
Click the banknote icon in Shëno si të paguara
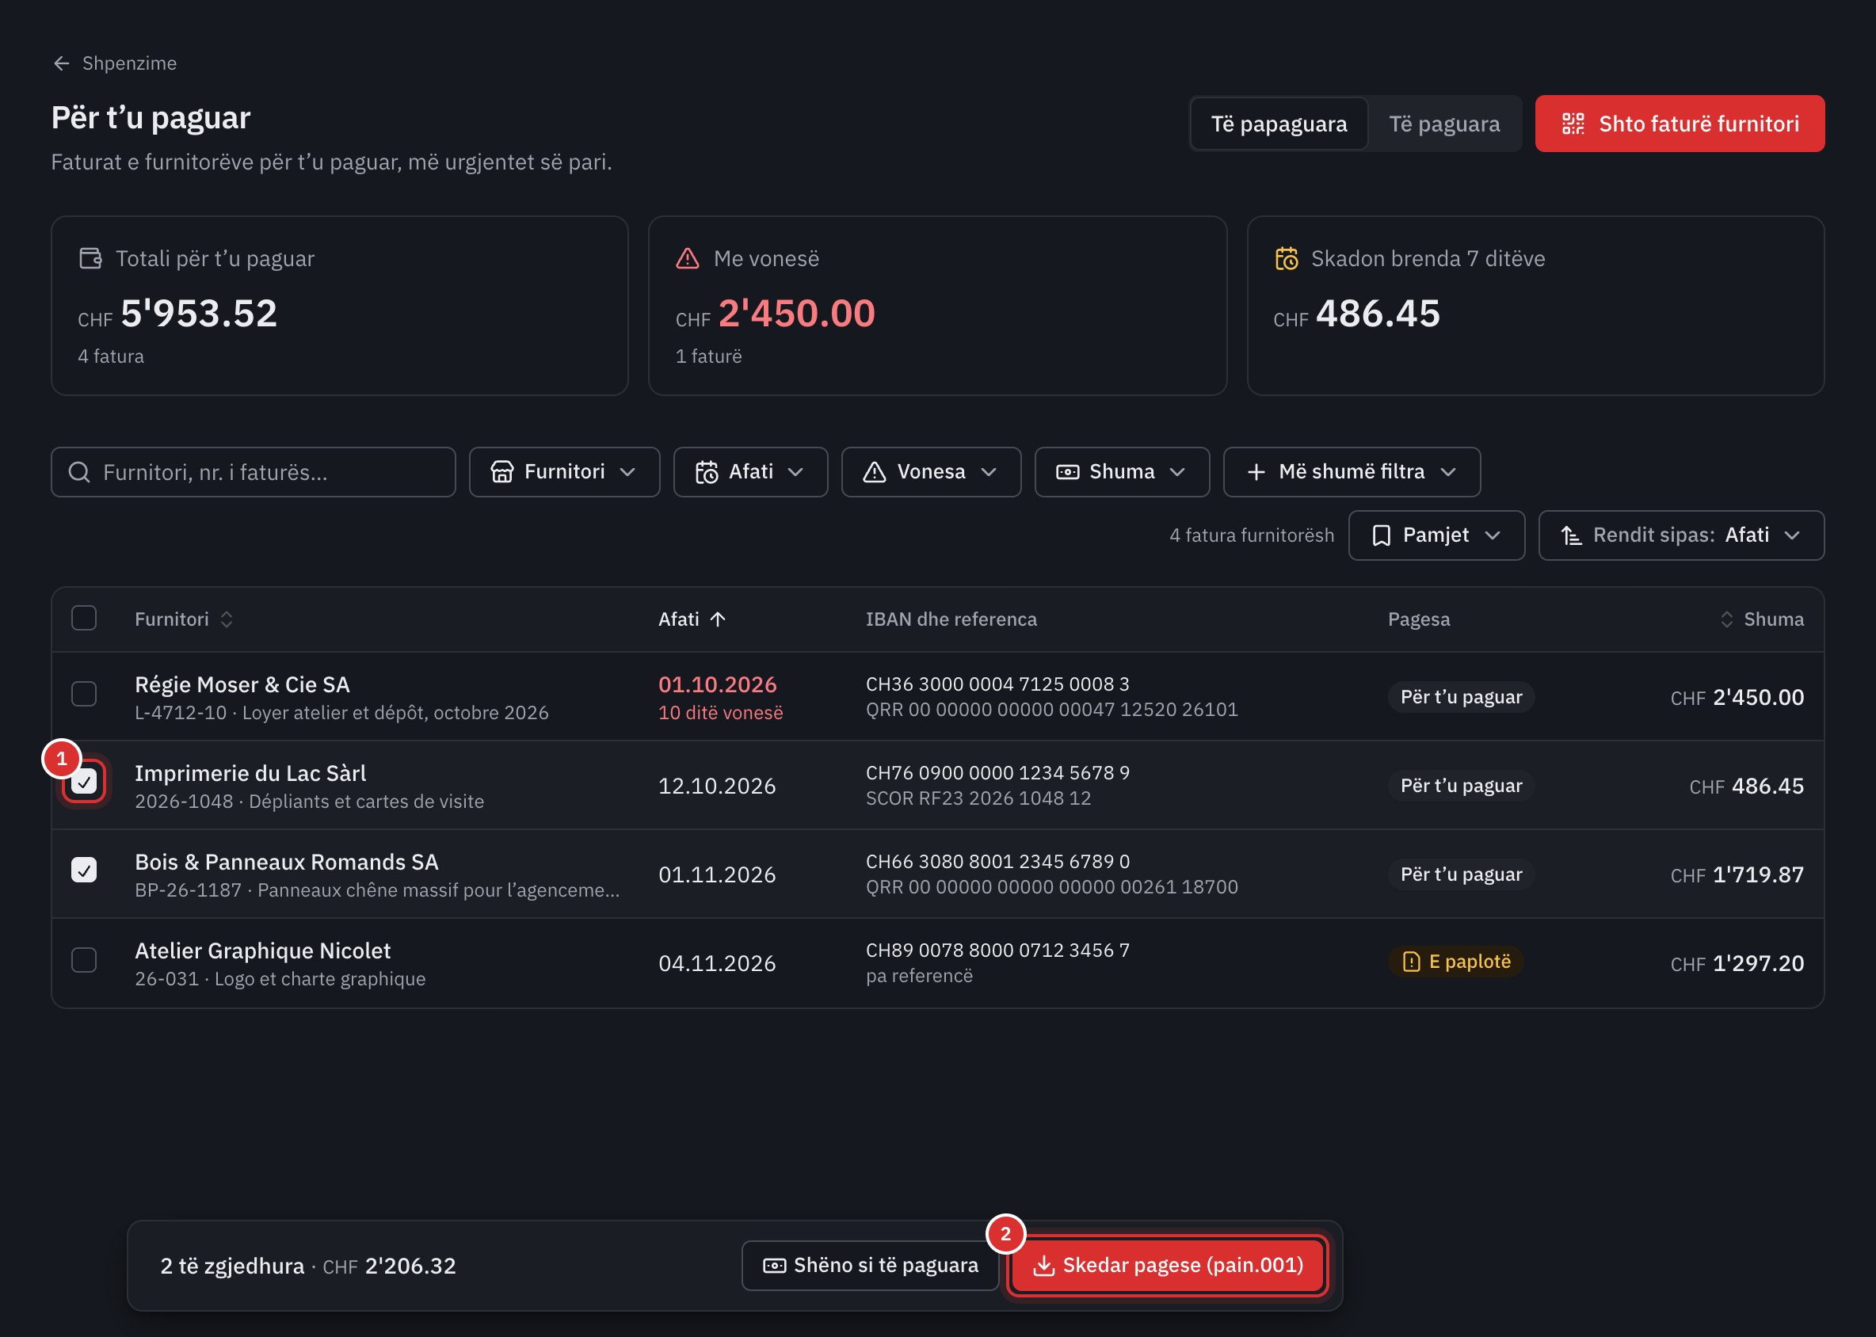(x=774, y=1266)
